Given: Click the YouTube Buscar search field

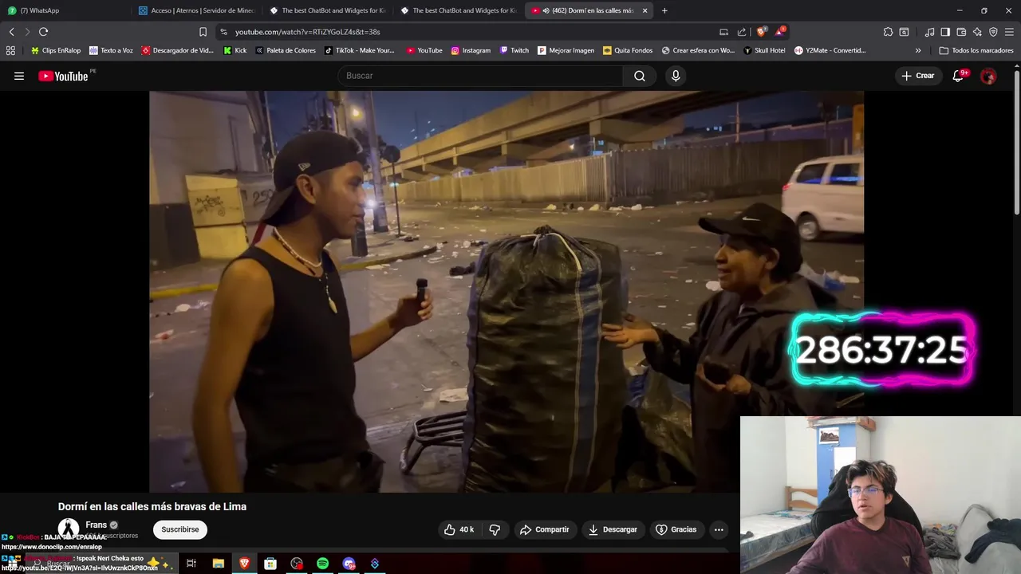Looking at the screenshot, I should (x=480, y=76).
